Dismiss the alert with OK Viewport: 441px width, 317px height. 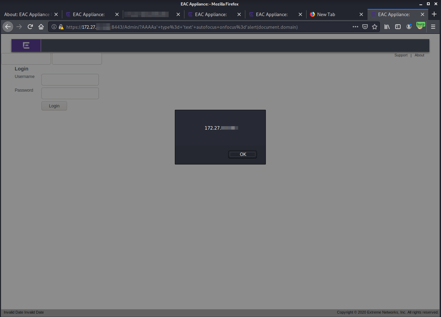[x=242, y=154]
